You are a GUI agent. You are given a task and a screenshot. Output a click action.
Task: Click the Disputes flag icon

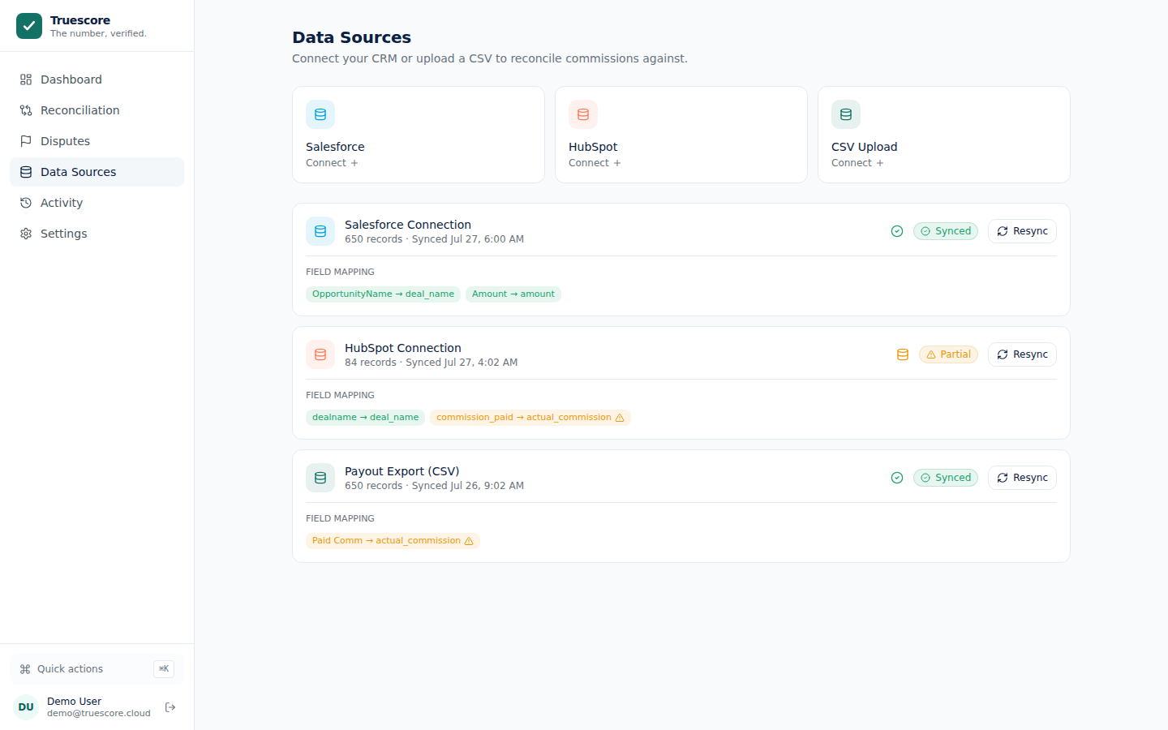(x=26, y=141)
